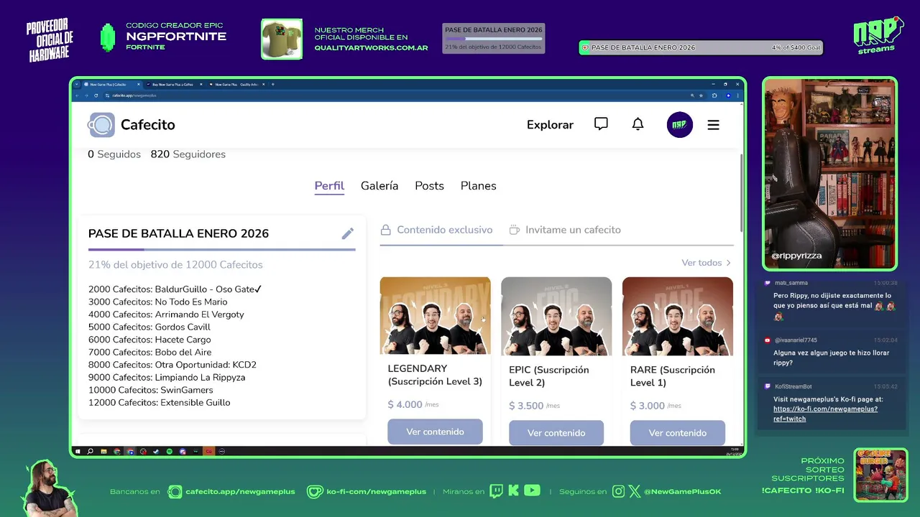Go back with browser back arrow
The image size is (920, 517).
click(77, 96)
